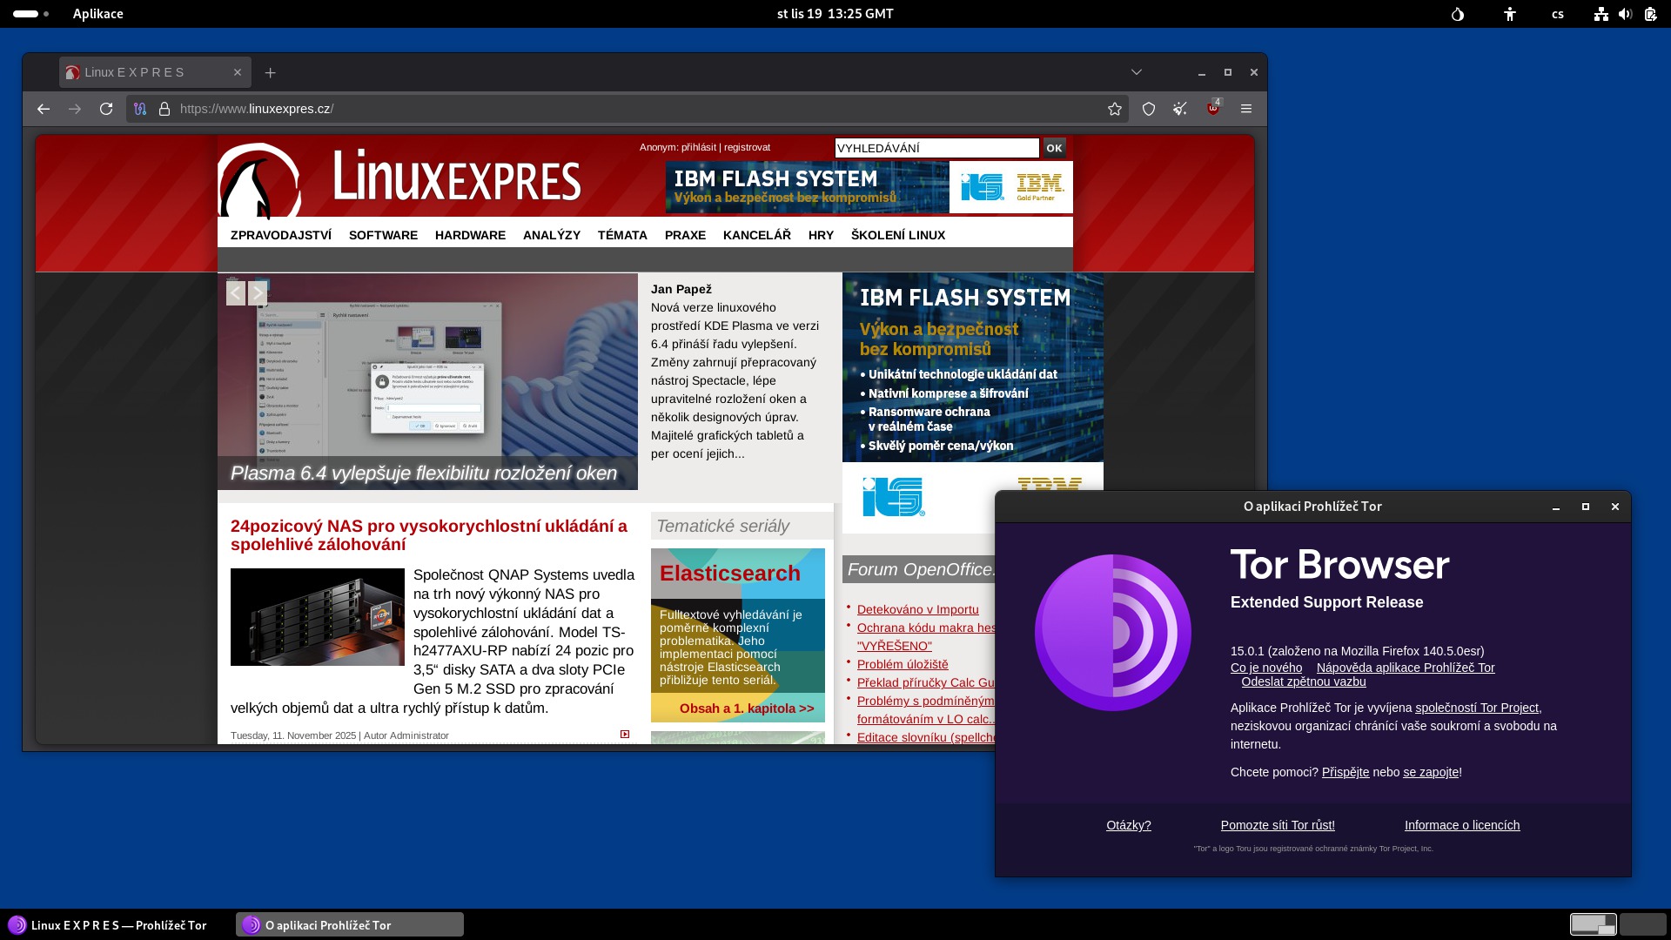Click the VYHLEDÁVÁNÍ search input field
The width and height of the screenshot is (1671, 940).
click(x=936, y=148)
